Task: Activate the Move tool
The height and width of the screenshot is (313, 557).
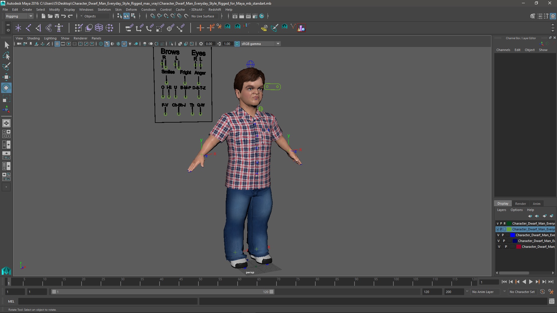Action: point(6,77)
